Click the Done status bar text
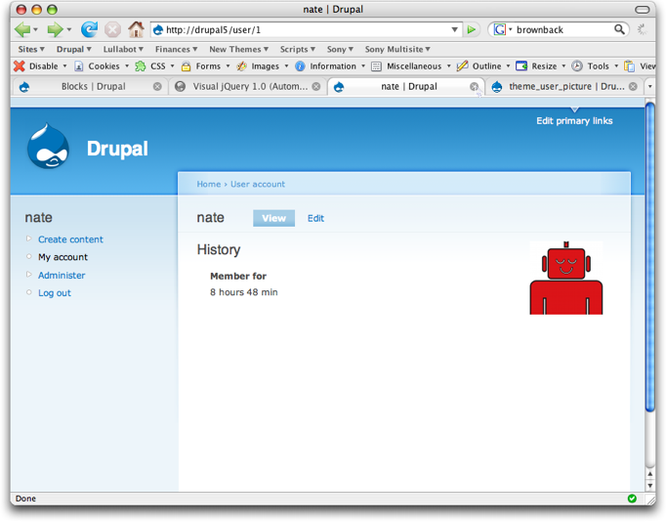 [25, 499]
